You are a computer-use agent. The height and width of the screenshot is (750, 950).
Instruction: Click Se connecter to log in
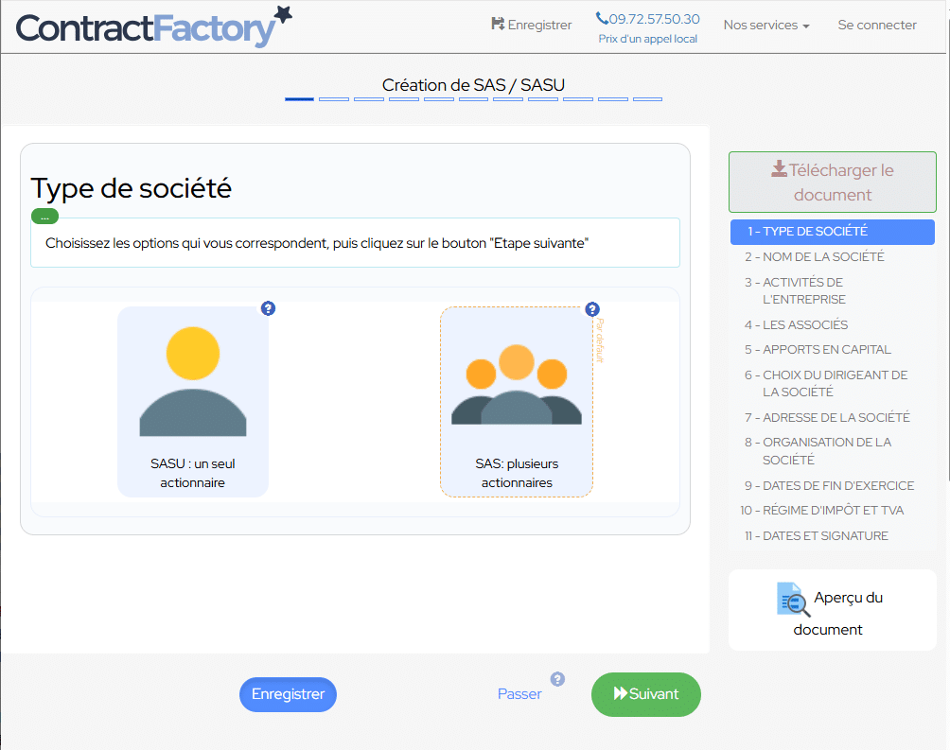coord(877,26)
